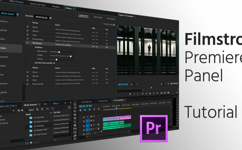Open the Program monitor button editor plus

[177, 93]
